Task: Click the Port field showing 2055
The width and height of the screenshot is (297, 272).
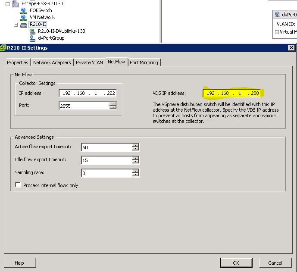Action: point(84,106)
